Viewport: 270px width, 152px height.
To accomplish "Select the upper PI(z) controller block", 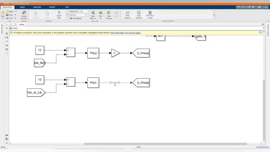I will coord(93,53).
